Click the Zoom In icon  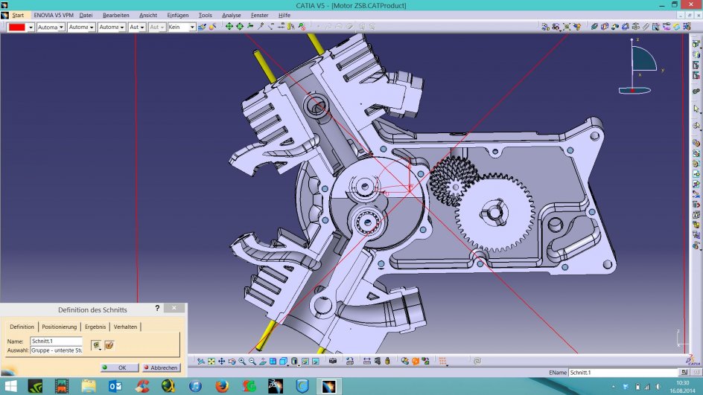click(243, 362)
